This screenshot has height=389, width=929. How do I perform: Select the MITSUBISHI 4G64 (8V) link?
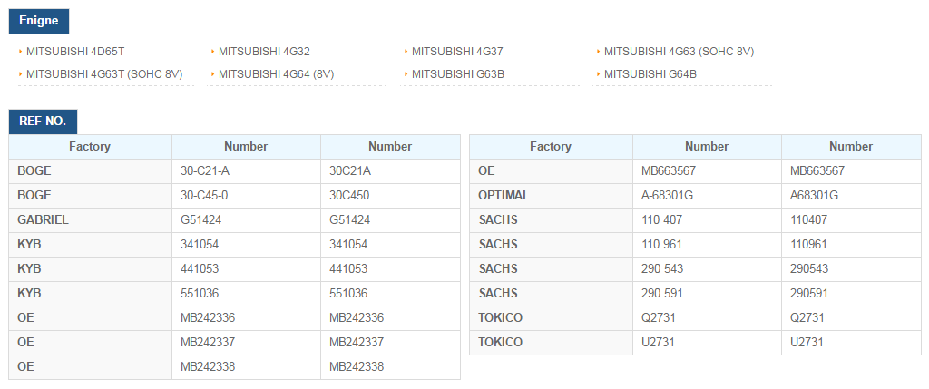click(277, 74)
